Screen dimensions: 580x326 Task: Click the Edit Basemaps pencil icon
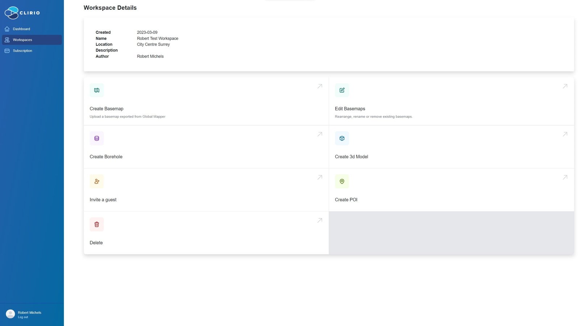[342, 90]
